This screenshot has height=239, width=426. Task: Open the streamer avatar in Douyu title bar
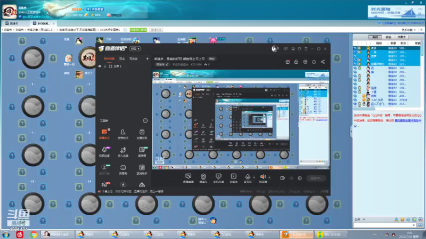tap(275, 48)
